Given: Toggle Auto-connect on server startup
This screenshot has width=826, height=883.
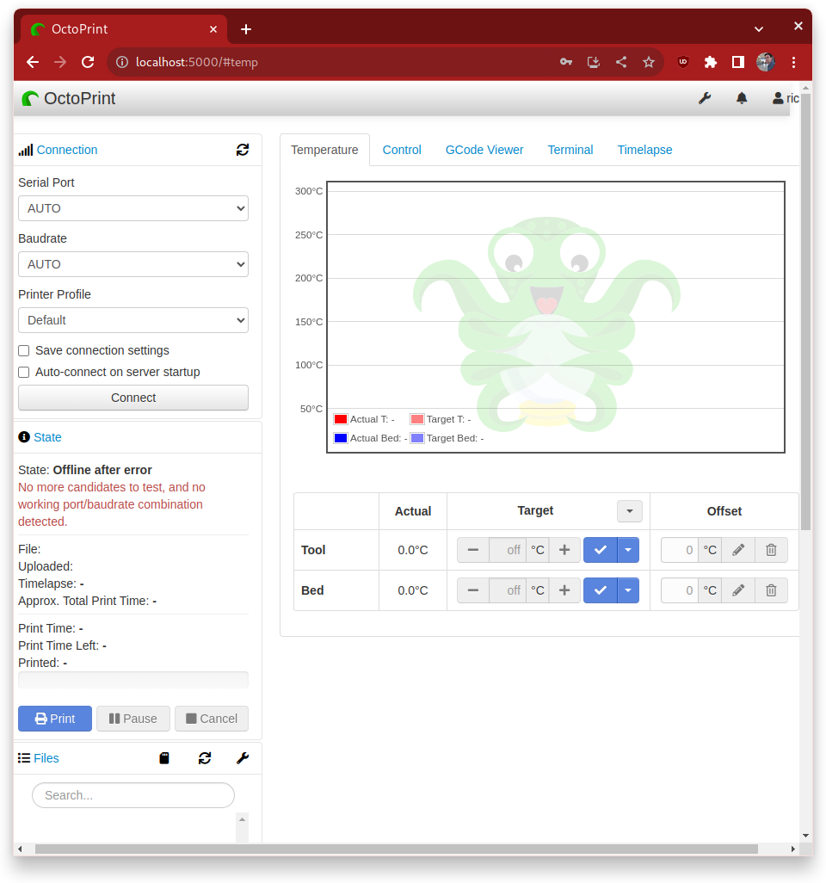Looking at the screenshot, I should [24, 373].
